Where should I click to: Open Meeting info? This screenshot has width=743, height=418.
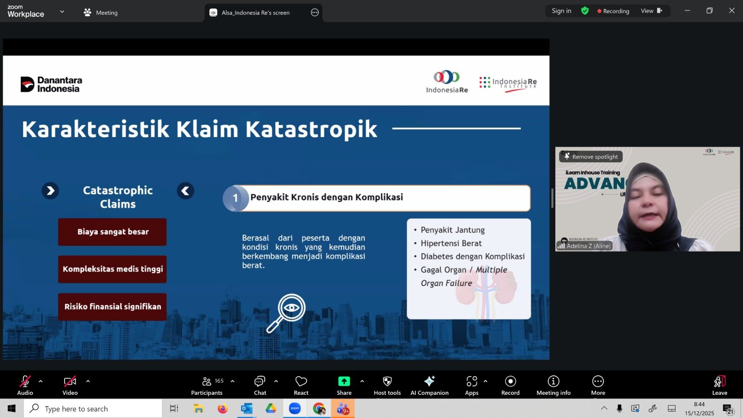click(553, 385)
